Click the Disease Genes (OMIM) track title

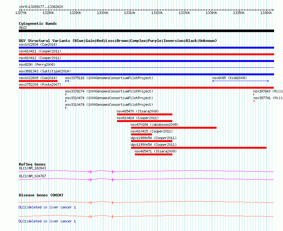tap(41, 195)
